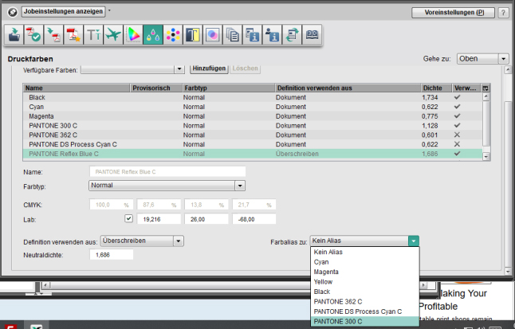Click the horizontal scrollbar left arrow
This screenshot has width=515, height=329.
point(45,285)
